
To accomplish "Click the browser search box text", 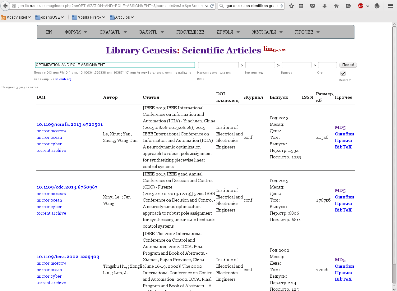I will (x=252, y=6).
